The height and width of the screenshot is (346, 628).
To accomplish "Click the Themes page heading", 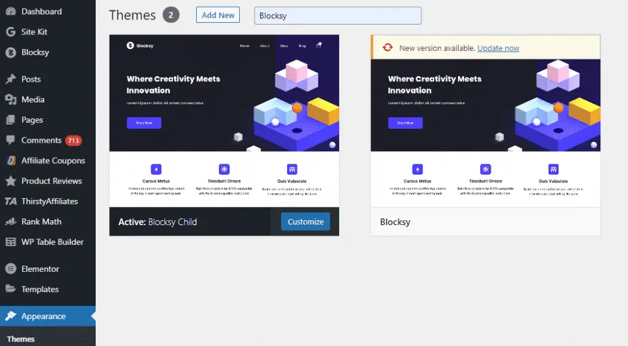I will coord(132,15).
